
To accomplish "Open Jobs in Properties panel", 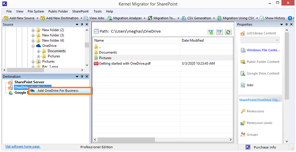I will click(250, 85).
